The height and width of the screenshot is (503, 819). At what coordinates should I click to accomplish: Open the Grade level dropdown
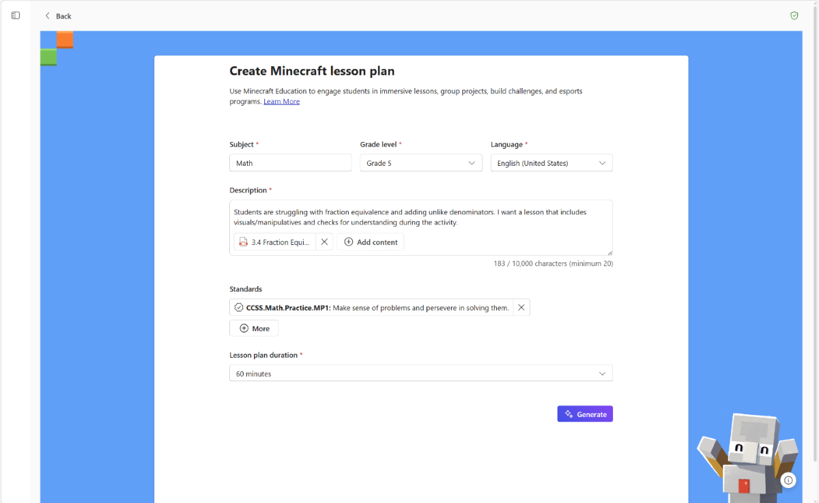(x=421, y=163)
